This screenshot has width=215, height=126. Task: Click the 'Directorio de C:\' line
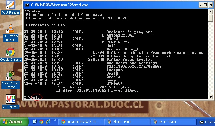pos(45,25)
